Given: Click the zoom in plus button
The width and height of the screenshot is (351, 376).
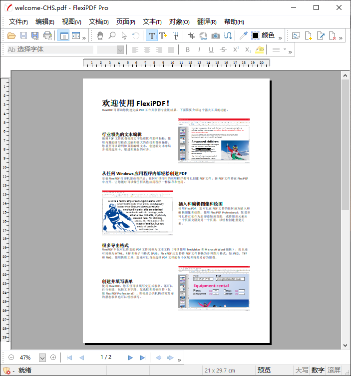Looking at the screenshot, I should tap(53, 357).
